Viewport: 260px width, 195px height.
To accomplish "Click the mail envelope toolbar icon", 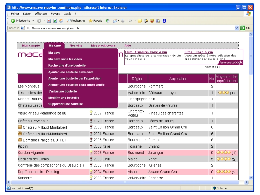I will (115, 21).
